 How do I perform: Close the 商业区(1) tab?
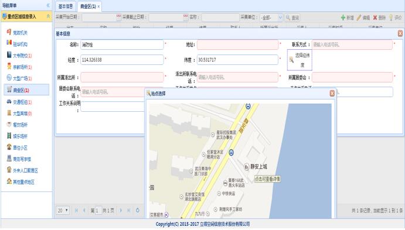98,6
